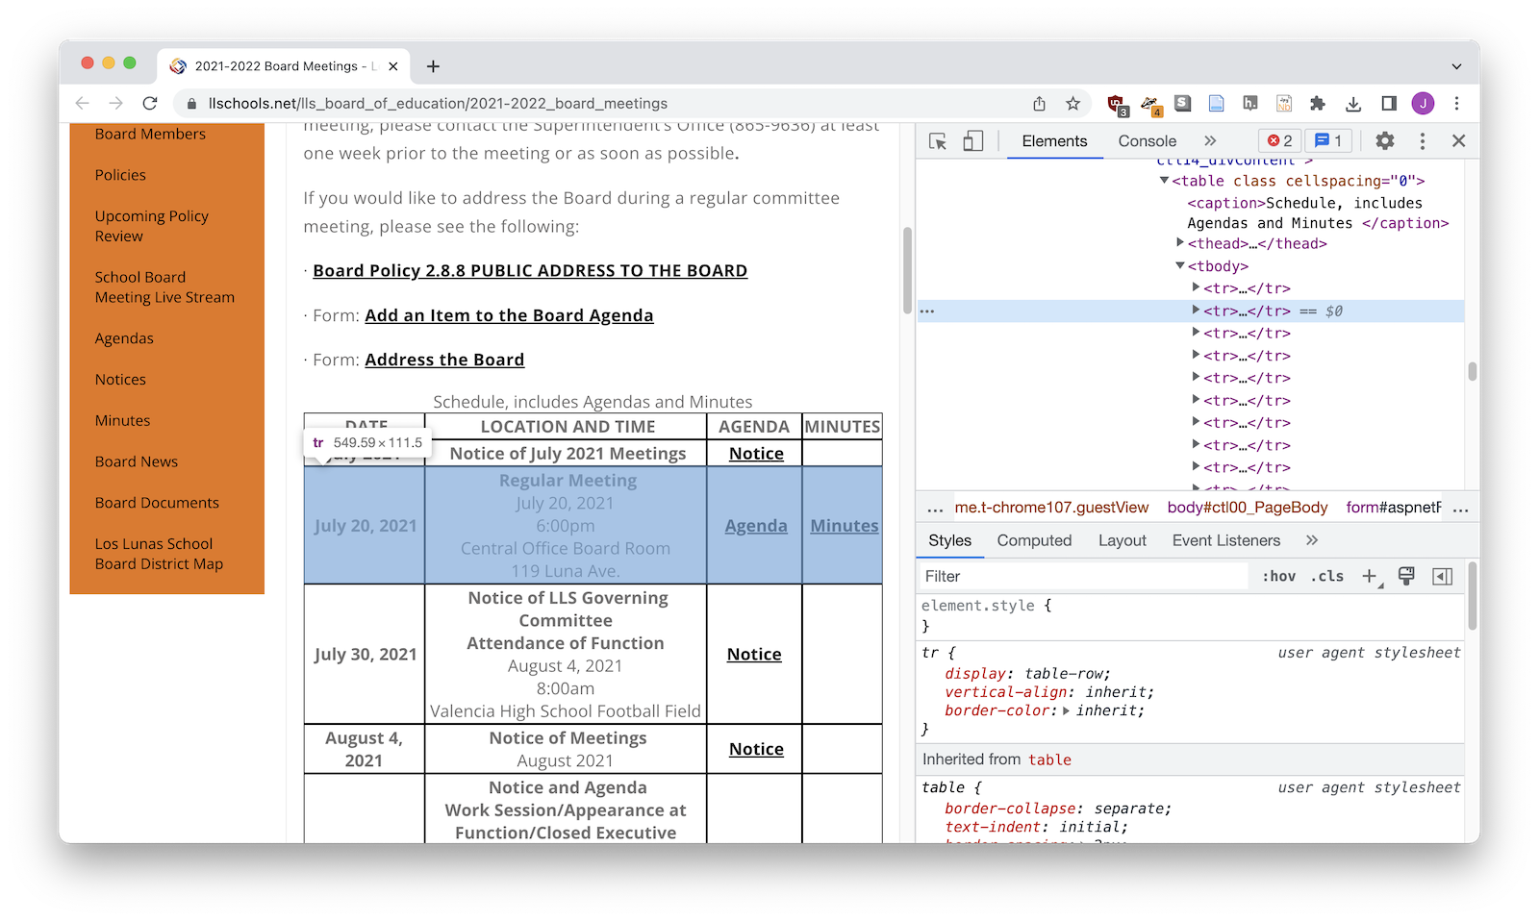Collapse the table element node
The image size is (1539, 921).
tap(1164, 180)
